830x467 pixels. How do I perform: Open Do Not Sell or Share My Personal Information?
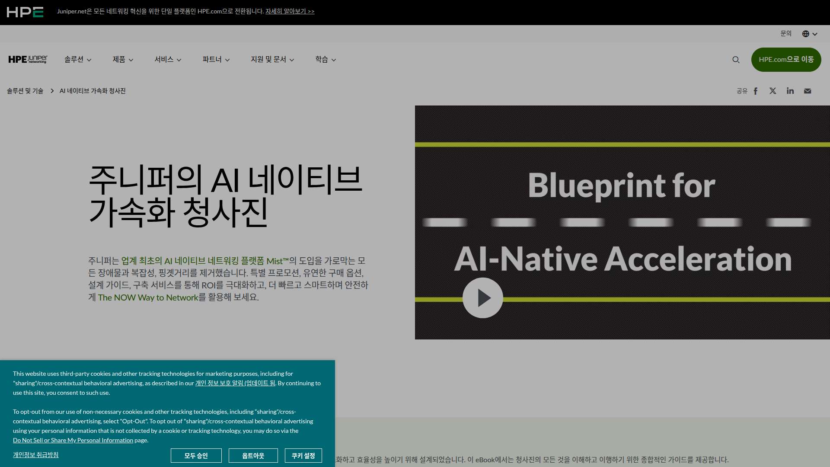pyautogui.click(x=73, y=440)
